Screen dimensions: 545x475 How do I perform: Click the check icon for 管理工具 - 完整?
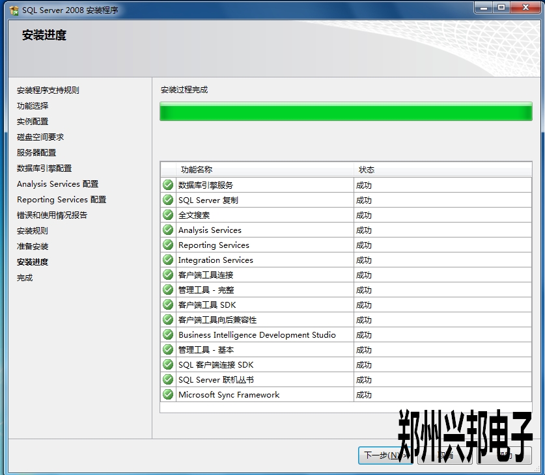pos(168,290)
